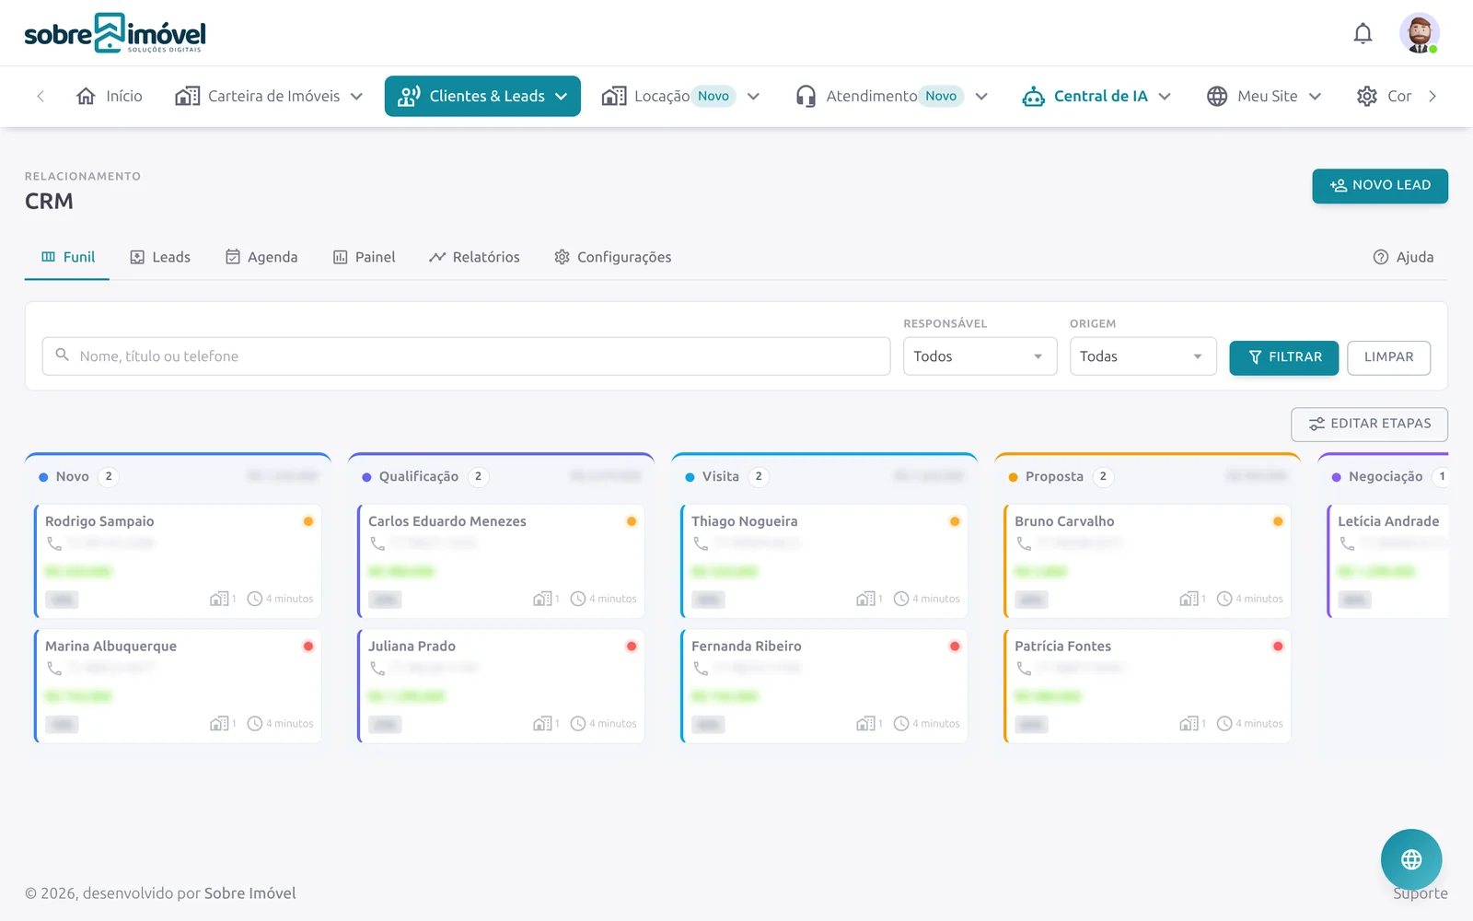Screen dimensions: 1473x921
Task: Click the property icon on Fernanda Ribeiro card
Action: pos(865,724)
